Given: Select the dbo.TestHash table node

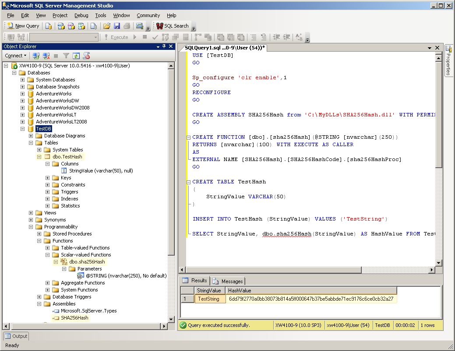Looking at the screenshot, I should point(67,157).
